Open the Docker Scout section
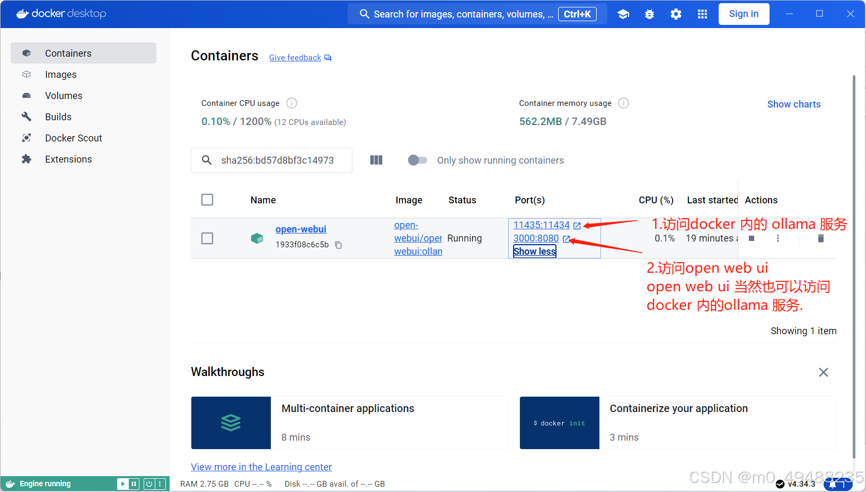 pyautogui.click(x=73, y=138)
